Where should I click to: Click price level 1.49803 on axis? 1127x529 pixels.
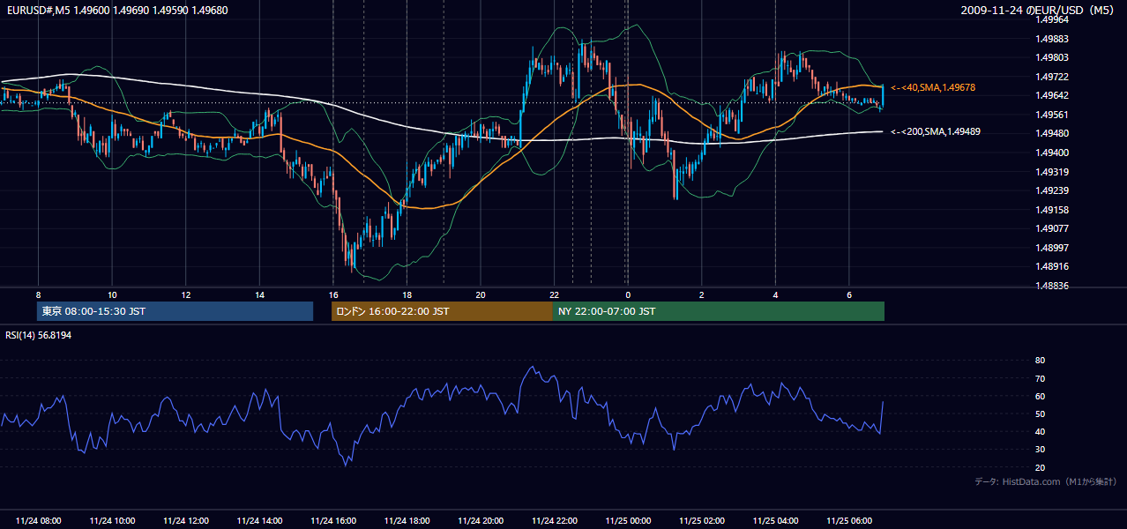click(x=1051, y=57)
